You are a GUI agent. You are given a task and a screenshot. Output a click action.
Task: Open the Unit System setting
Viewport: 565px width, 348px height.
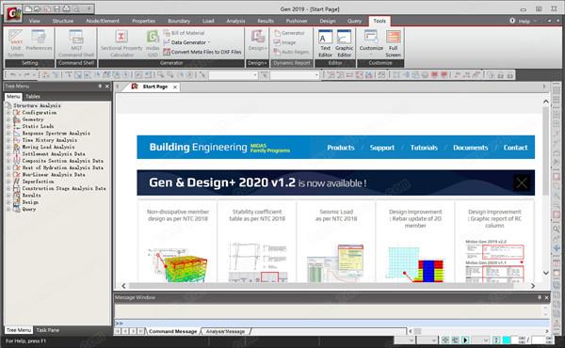15,43
